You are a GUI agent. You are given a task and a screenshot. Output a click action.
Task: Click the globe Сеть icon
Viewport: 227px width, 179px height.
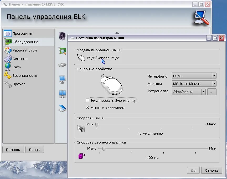click(8, 67)
